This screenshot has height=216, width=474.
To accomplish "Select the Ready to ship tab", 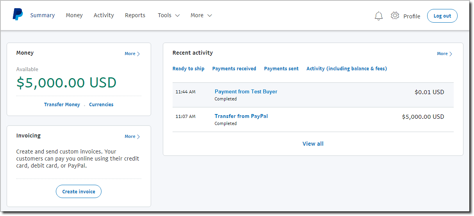I will [x=188, y=69].
